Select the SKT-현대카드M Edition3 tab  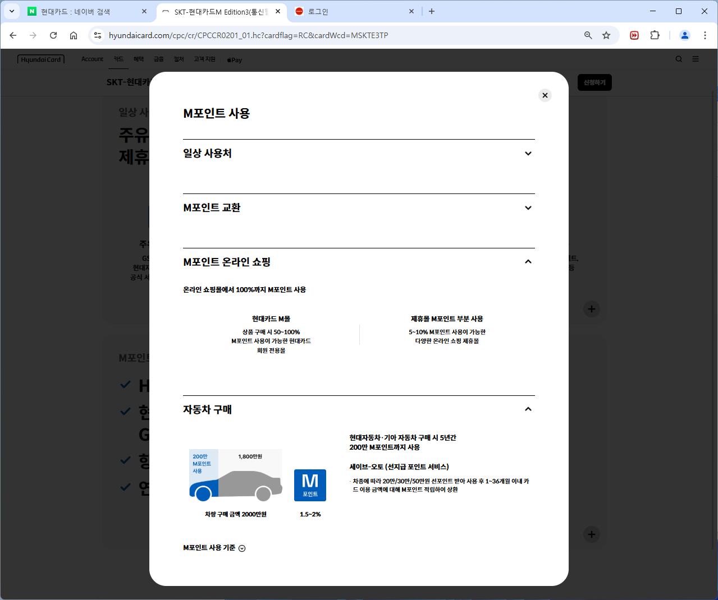coord(221,11)
